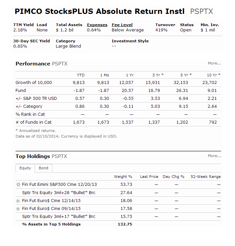Click the circular icon beside Fin Fut Euro$ 09/14/15
Viewport: 235px width, 246px height.
pyautogui.click(x=18, y=209)
